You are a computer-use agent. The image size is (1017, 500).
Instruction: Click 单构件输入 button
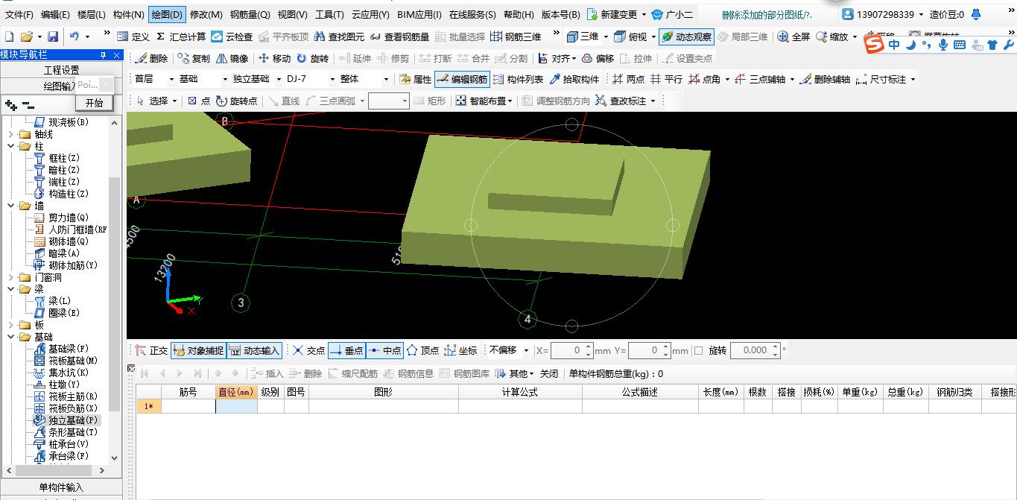61,487
